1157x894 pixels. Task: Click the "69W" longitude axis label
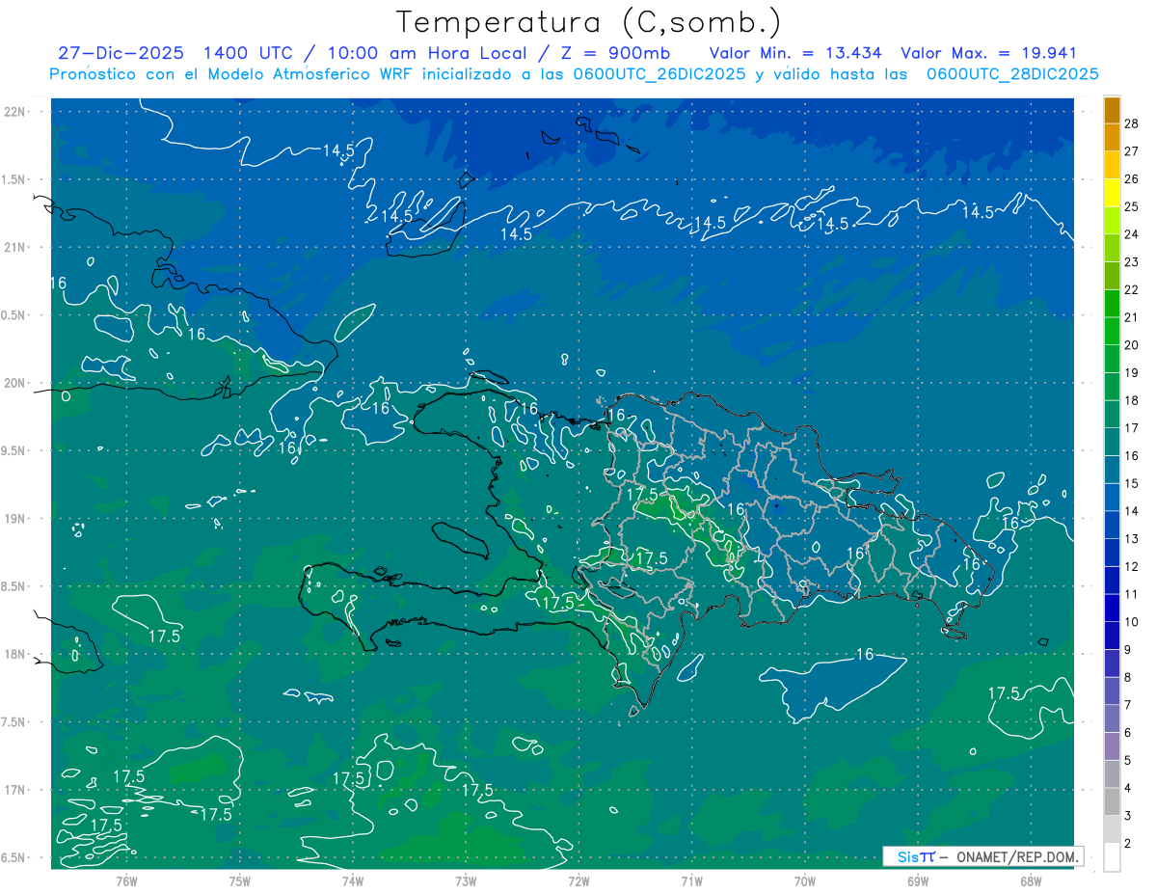click(x=918, y=881)
